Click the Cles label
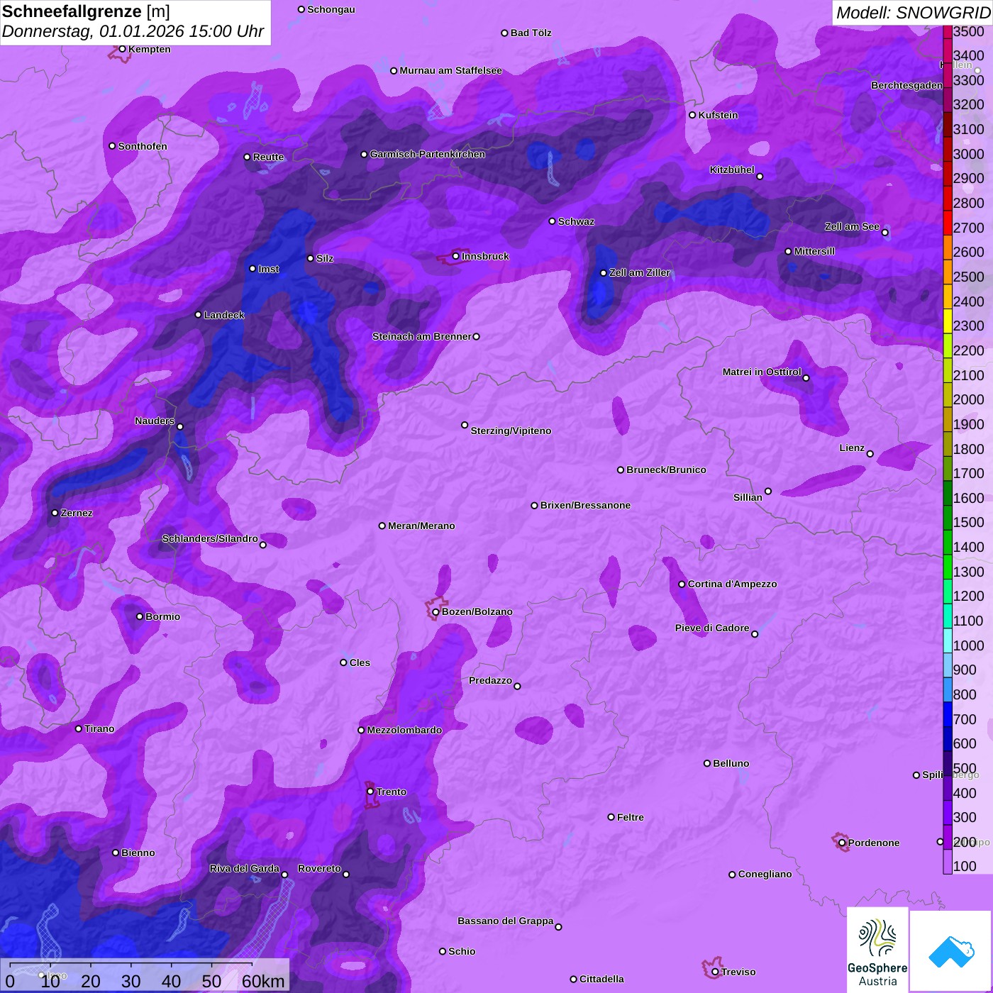 click(x=360, y=662)
